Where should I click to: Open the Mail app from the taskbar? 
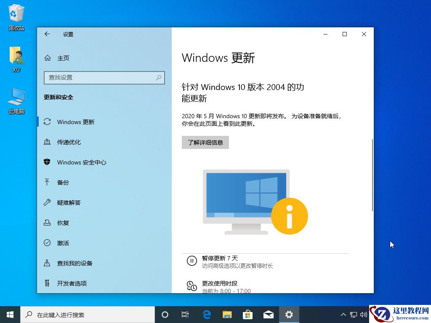268,314
